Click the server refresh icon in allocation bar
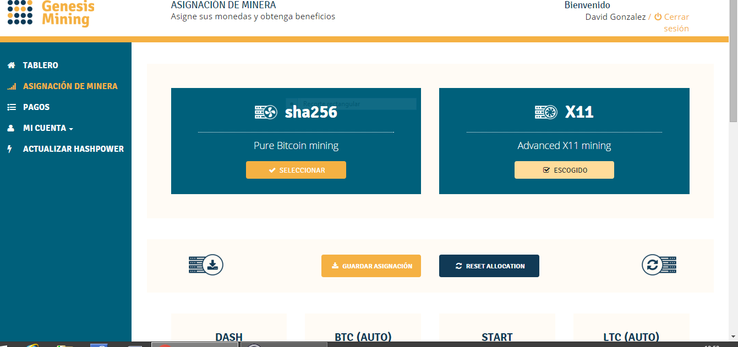Screen dimensions: 738x347 659,265
